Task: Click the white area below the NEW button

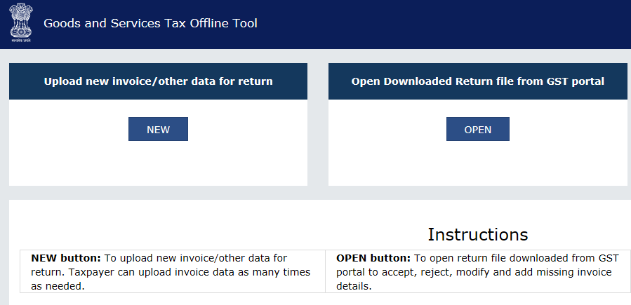Action: (x=158, y=165)
